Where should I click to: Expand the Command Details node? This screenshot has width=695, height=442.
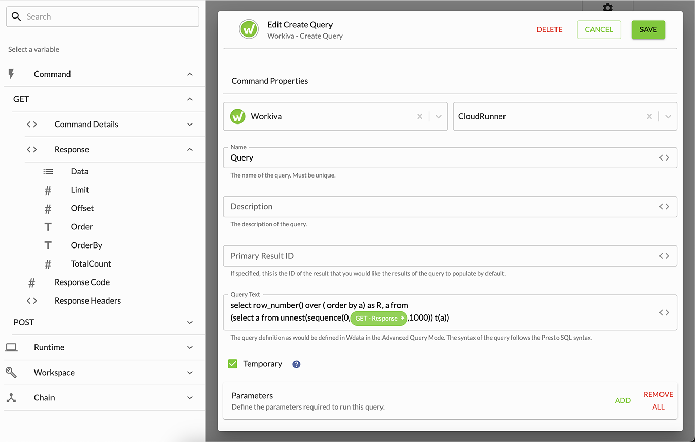190,125
